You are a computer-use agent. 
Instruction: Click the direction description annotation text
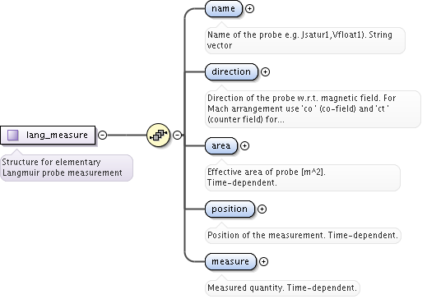(313, 108)
